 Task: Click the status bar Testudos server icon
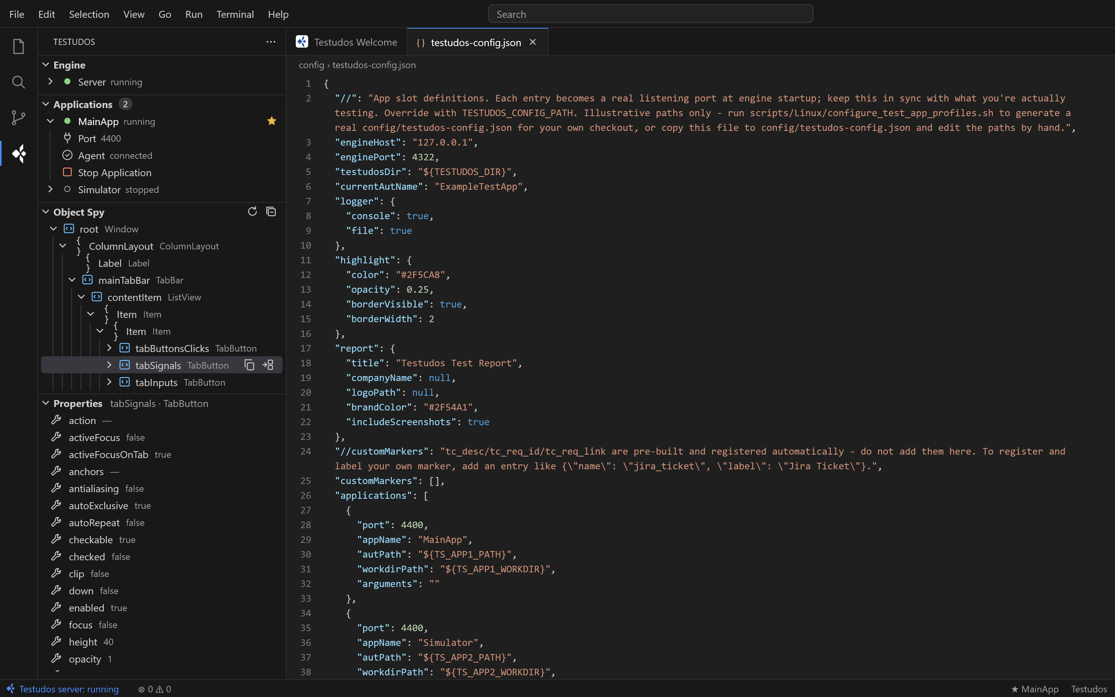(x=10, y=689)
